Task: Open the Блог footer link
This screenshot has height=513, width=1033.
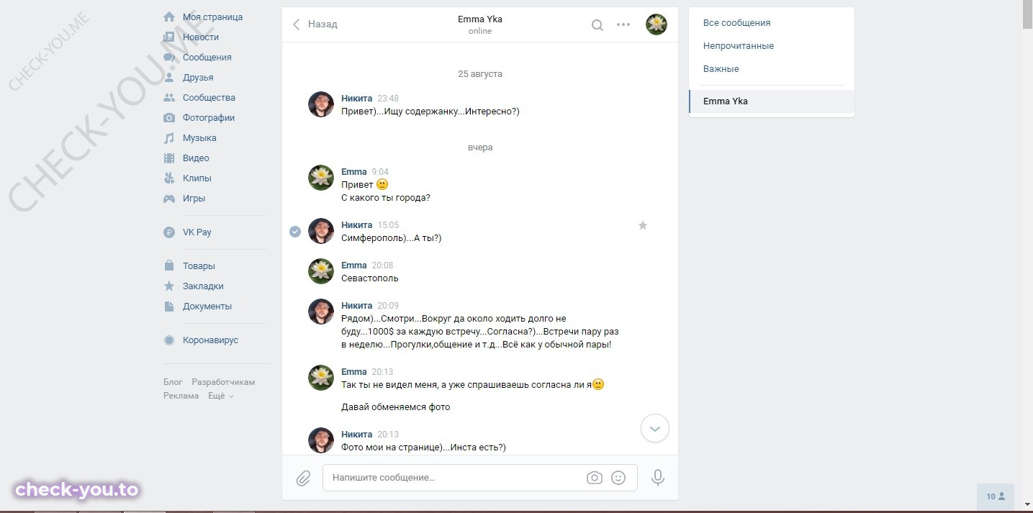Action: coord(173,382)
